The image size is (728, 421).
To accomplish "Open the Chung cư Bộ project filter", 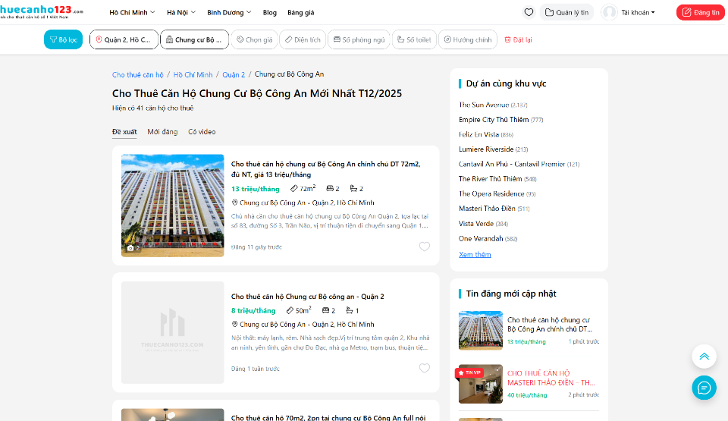I will coord(195,39).
